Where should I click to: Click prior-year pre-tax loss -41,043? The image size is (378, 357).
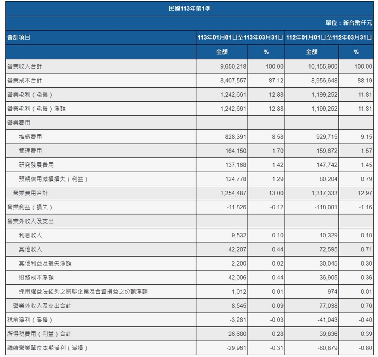(327, 320)
